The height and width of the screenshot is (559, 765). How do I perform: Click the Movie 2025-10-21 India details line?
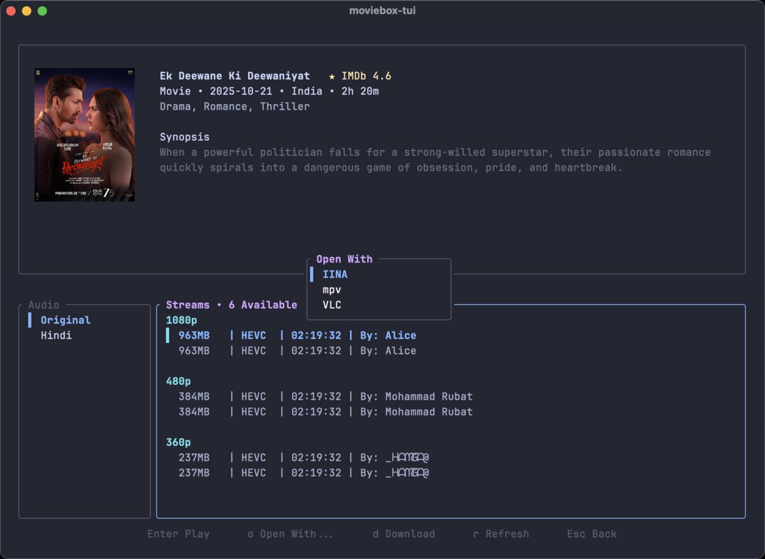[x=269, y=91]
